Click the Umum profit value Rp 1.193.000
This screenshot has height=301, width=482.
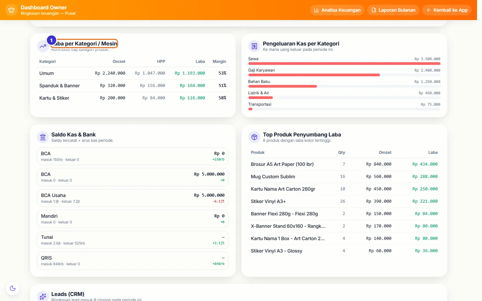pos(190,73)
